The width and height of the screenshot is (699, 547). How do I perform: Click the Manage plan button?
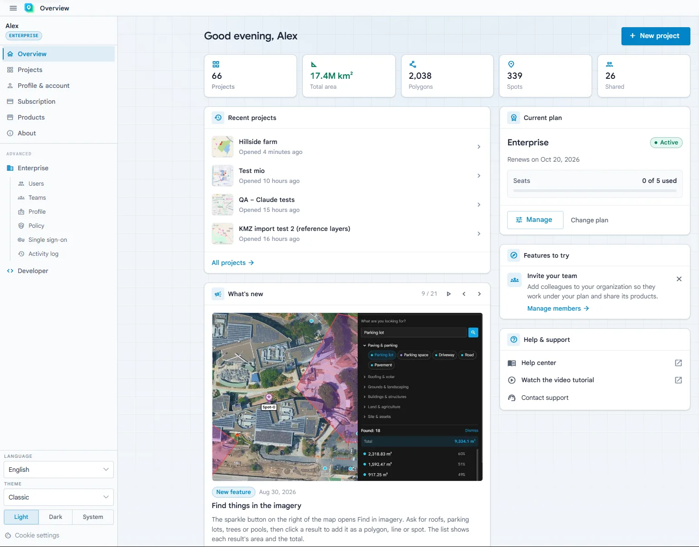pos(535,220)
